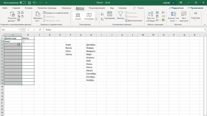Switch to the Разметка страницы tab

(47, 8)
